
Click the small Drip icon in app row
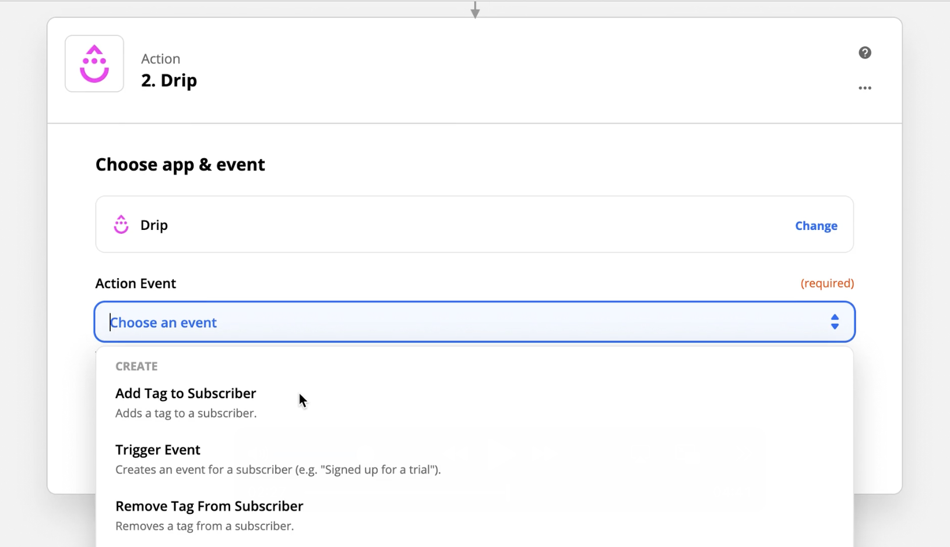121,225
